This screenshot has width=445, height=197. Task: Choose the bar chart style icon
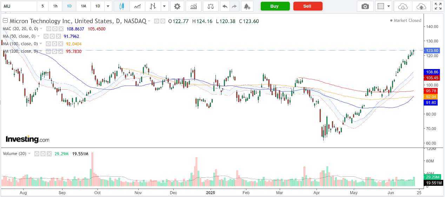click(153, 6)
